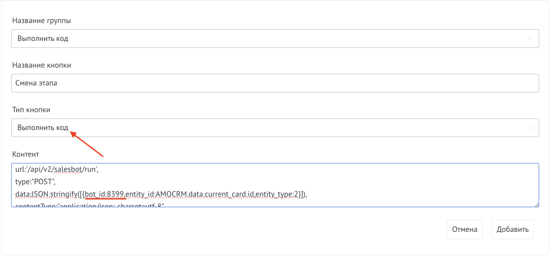Viewport: 555px width, 257px height.
Task: Click "AMOCRM.data.current_card.id" in the data line
Action: (205, 194)
